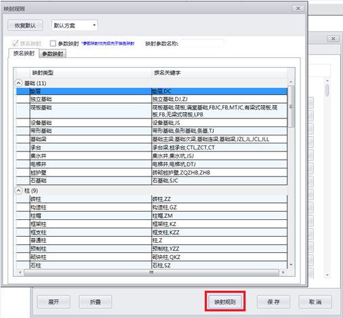
Task: Click the 族名关键字 column header
Action: point(219,72)
